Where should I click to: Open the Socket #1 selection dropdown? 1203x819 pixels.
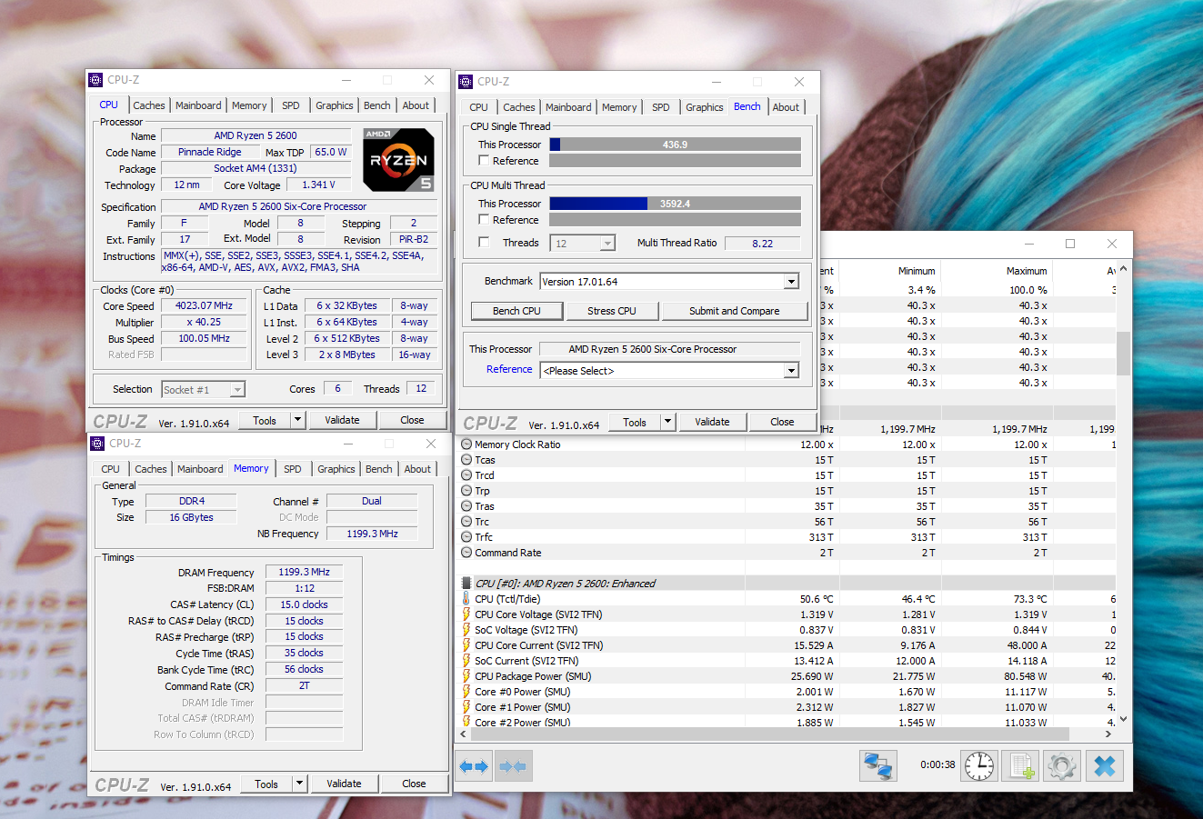click(x=237, y=390)
